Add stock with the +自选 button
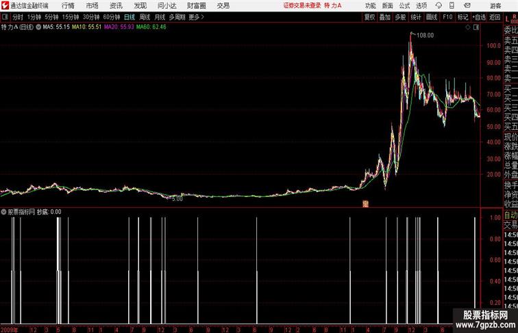 point(479,17)
